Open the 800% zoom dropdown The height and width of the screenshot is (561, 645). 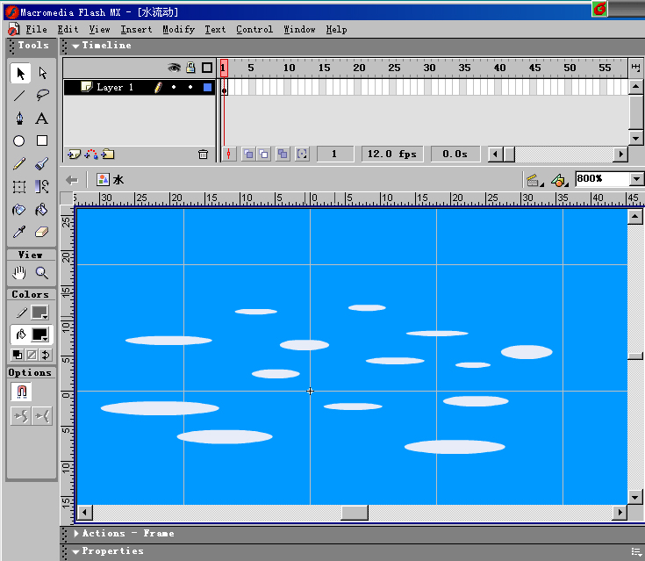pos(637,179)
